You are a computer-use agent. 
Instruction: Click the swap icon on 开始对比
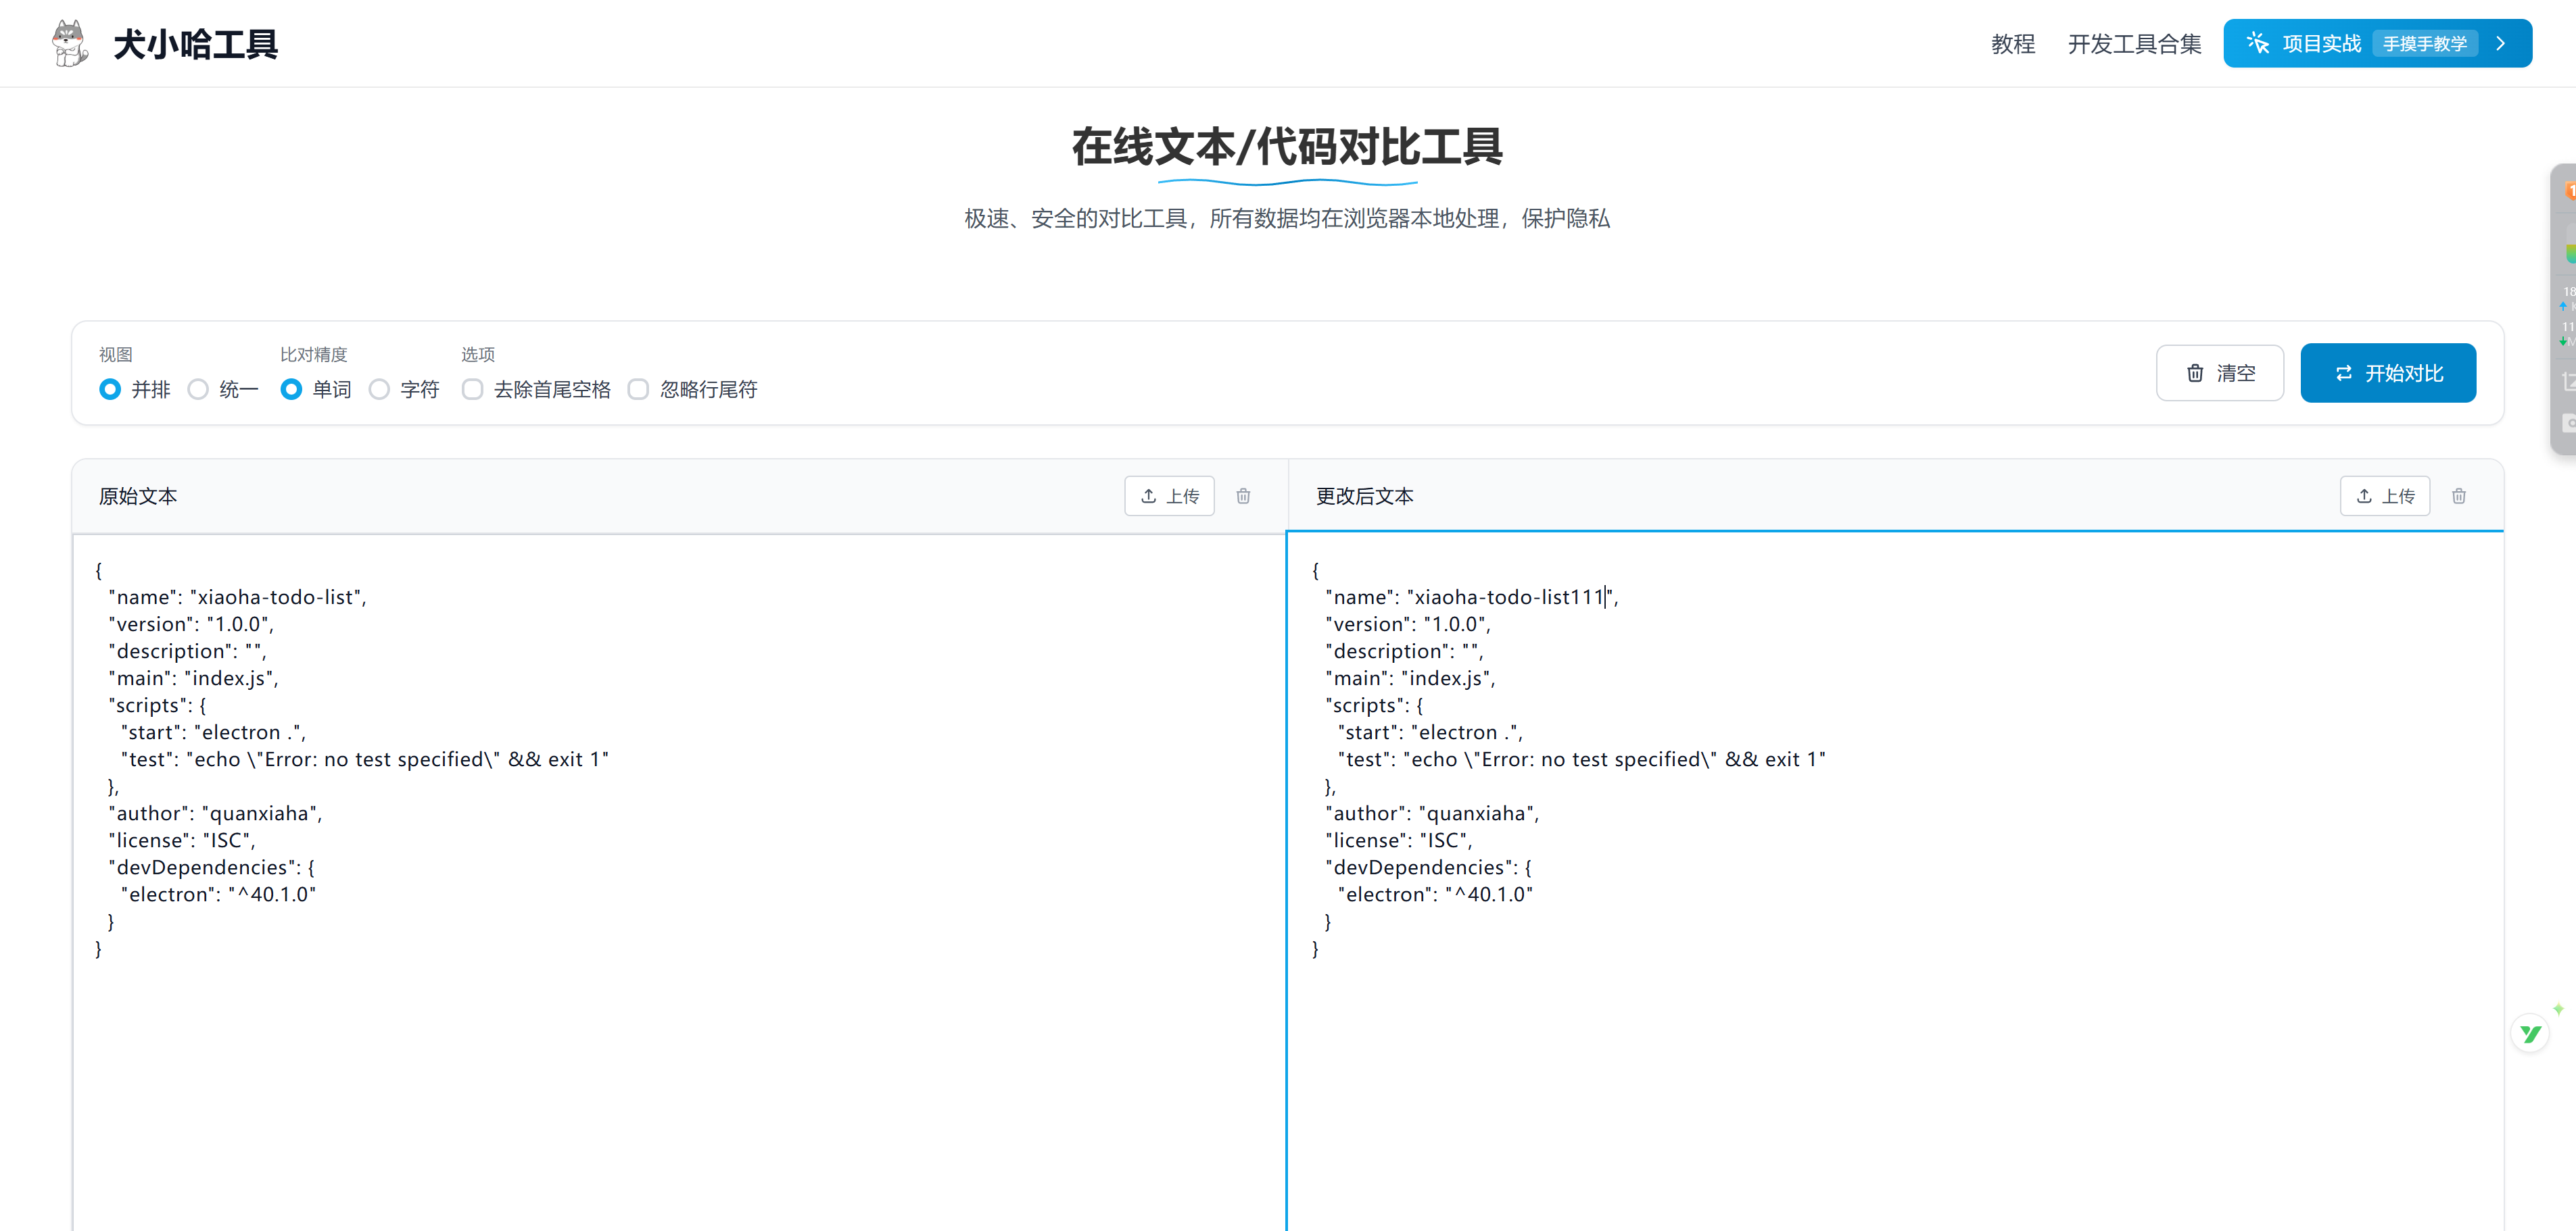[2343, 373]
